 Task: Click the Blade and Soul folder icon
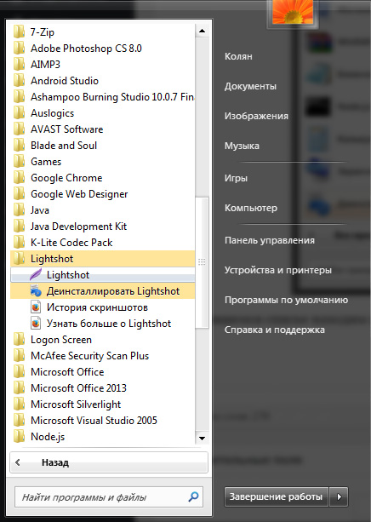(19, 146)
